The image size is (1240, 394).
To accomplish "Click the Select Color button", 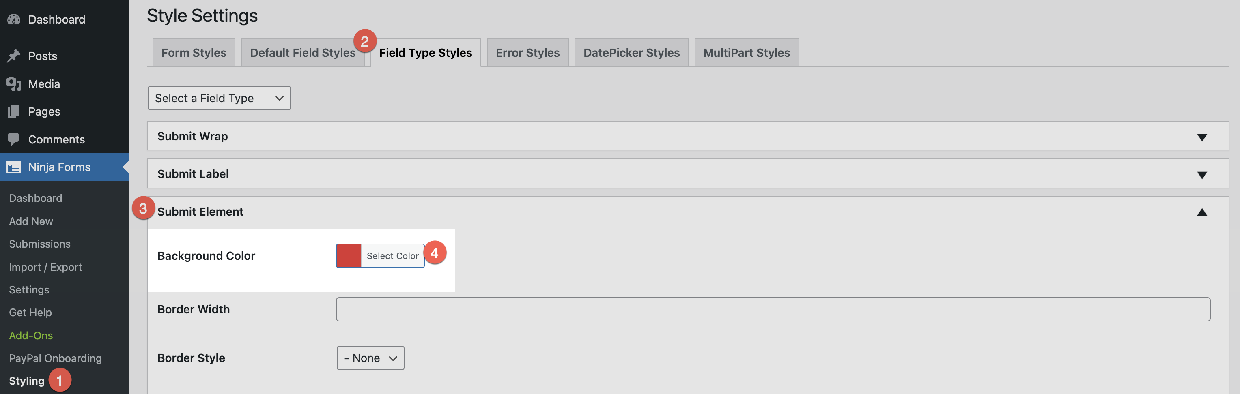I will pos(392,256).
